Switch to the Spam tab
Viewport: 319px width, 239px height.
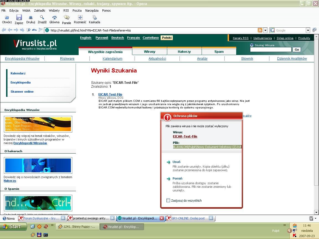coord(219,51)
